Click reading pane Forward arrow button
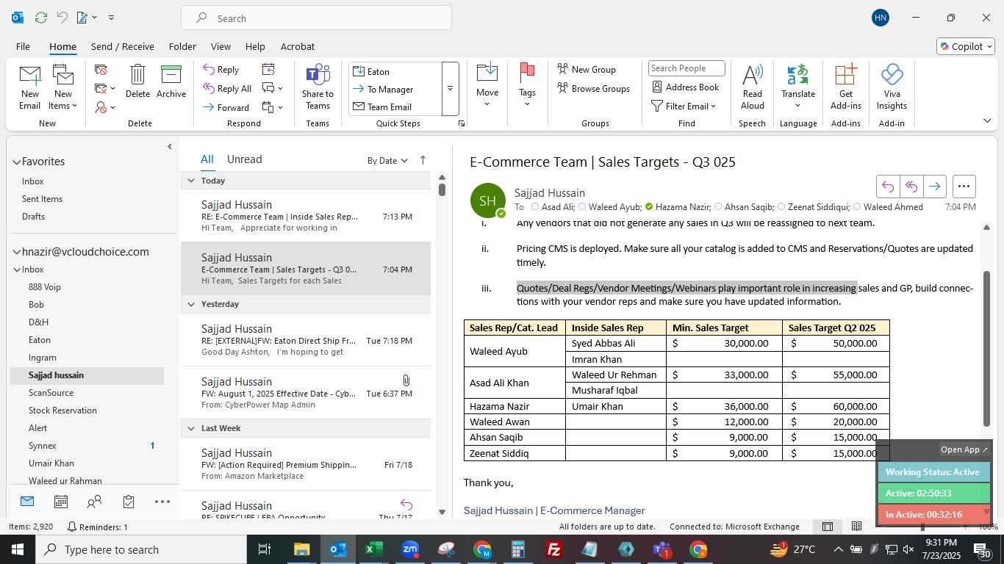1004x564 pixels. coord(934,187)
